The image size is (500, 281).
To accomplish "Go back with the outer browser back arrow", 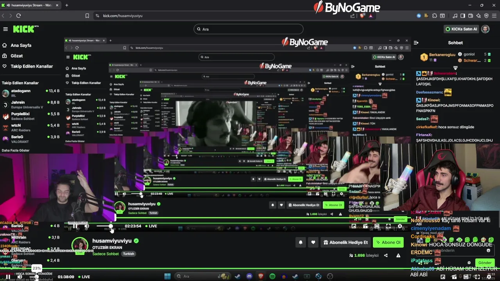I will 3,16.
